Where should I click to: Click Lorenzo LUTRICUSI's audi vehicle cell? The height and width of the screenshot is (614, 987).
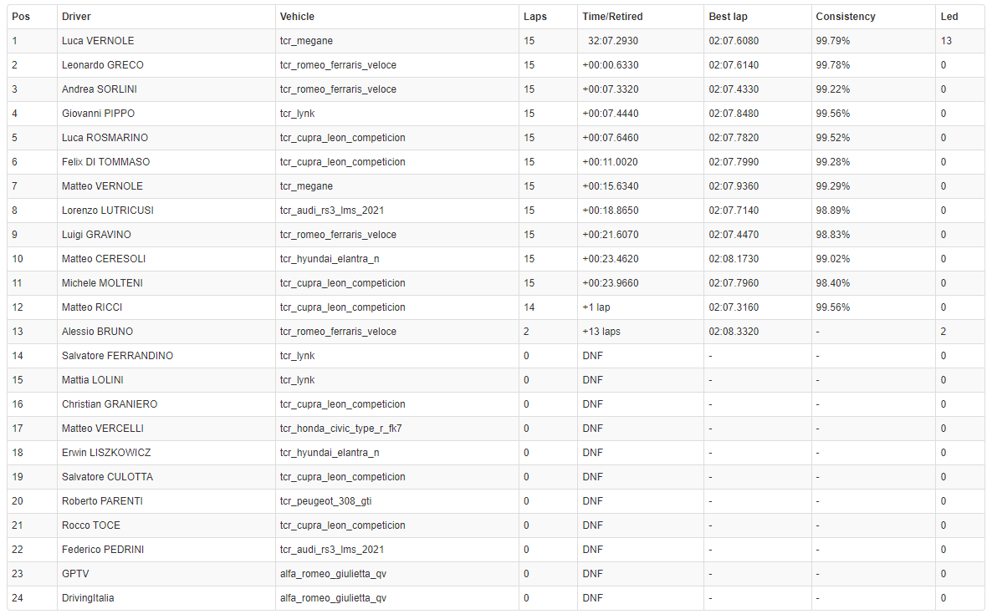tap(331, 211)
